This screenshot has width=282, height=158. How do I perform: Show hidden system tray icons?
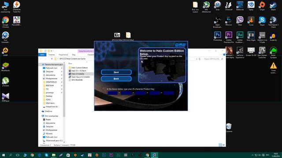point(252,155)
